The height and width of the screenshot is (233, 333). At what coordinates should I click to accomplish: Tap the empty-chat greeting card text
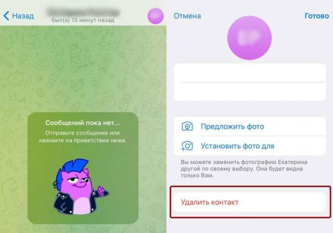click(83, 136)
